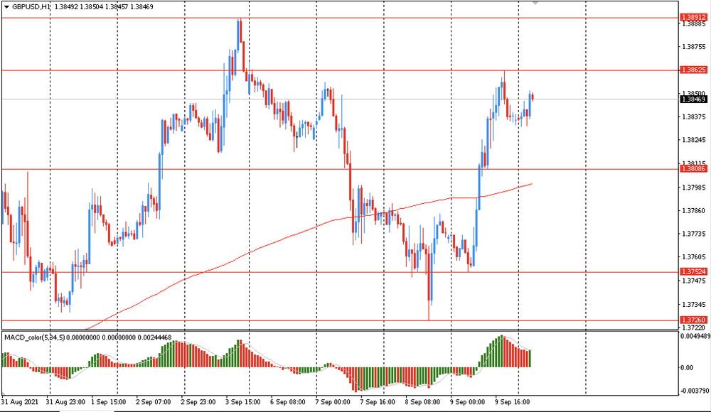The height and width of the screenshot is (412, 711).
Task: Click the MACD zero level 0.00 label
Action: (x=687, y=367)
